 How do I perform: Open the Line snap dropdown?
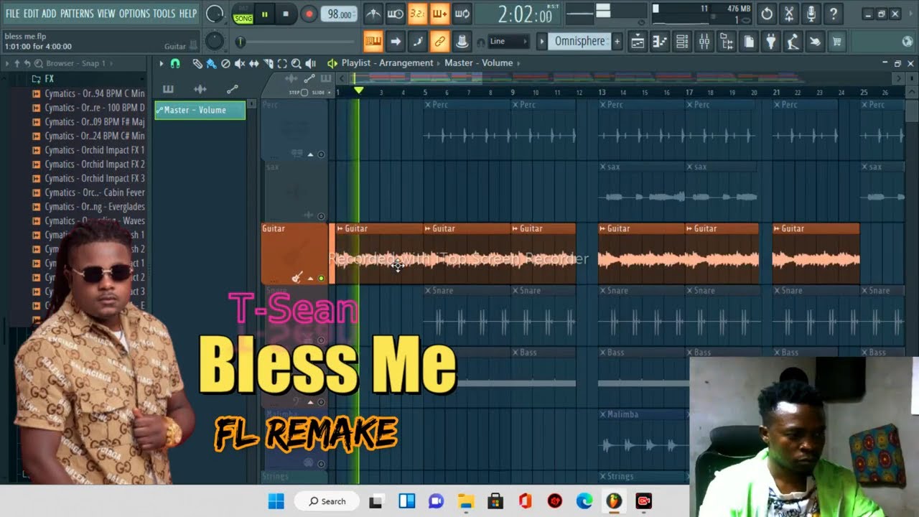point(508,42)
